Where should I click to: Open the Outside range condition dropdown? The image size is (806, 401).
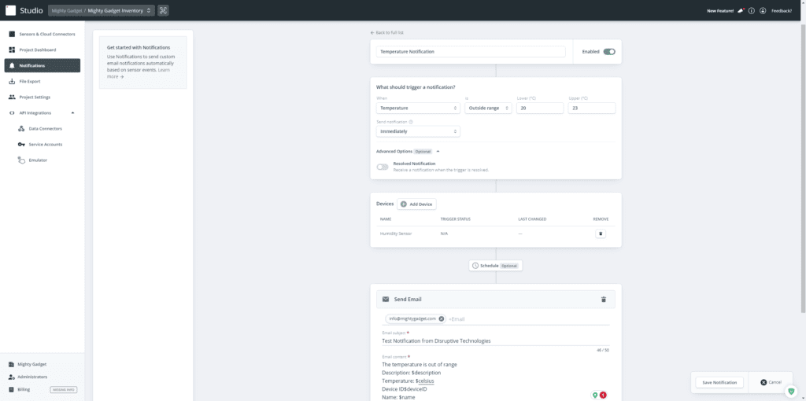click(486, 108)
